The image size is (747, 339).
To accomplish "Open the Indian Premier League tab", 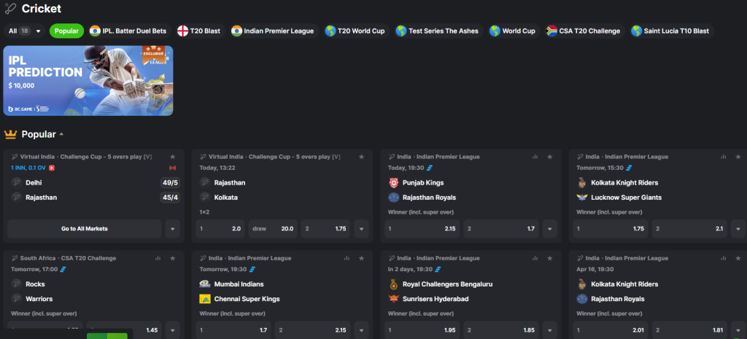I will [273, 31].
